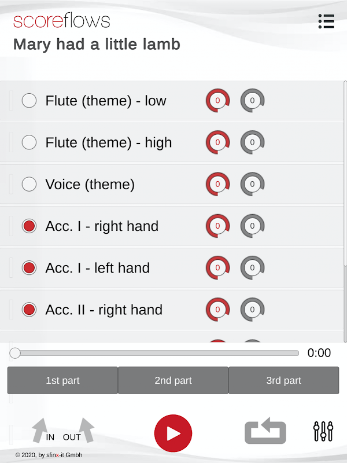Open the list menu icon at top right

coord(326,21)
